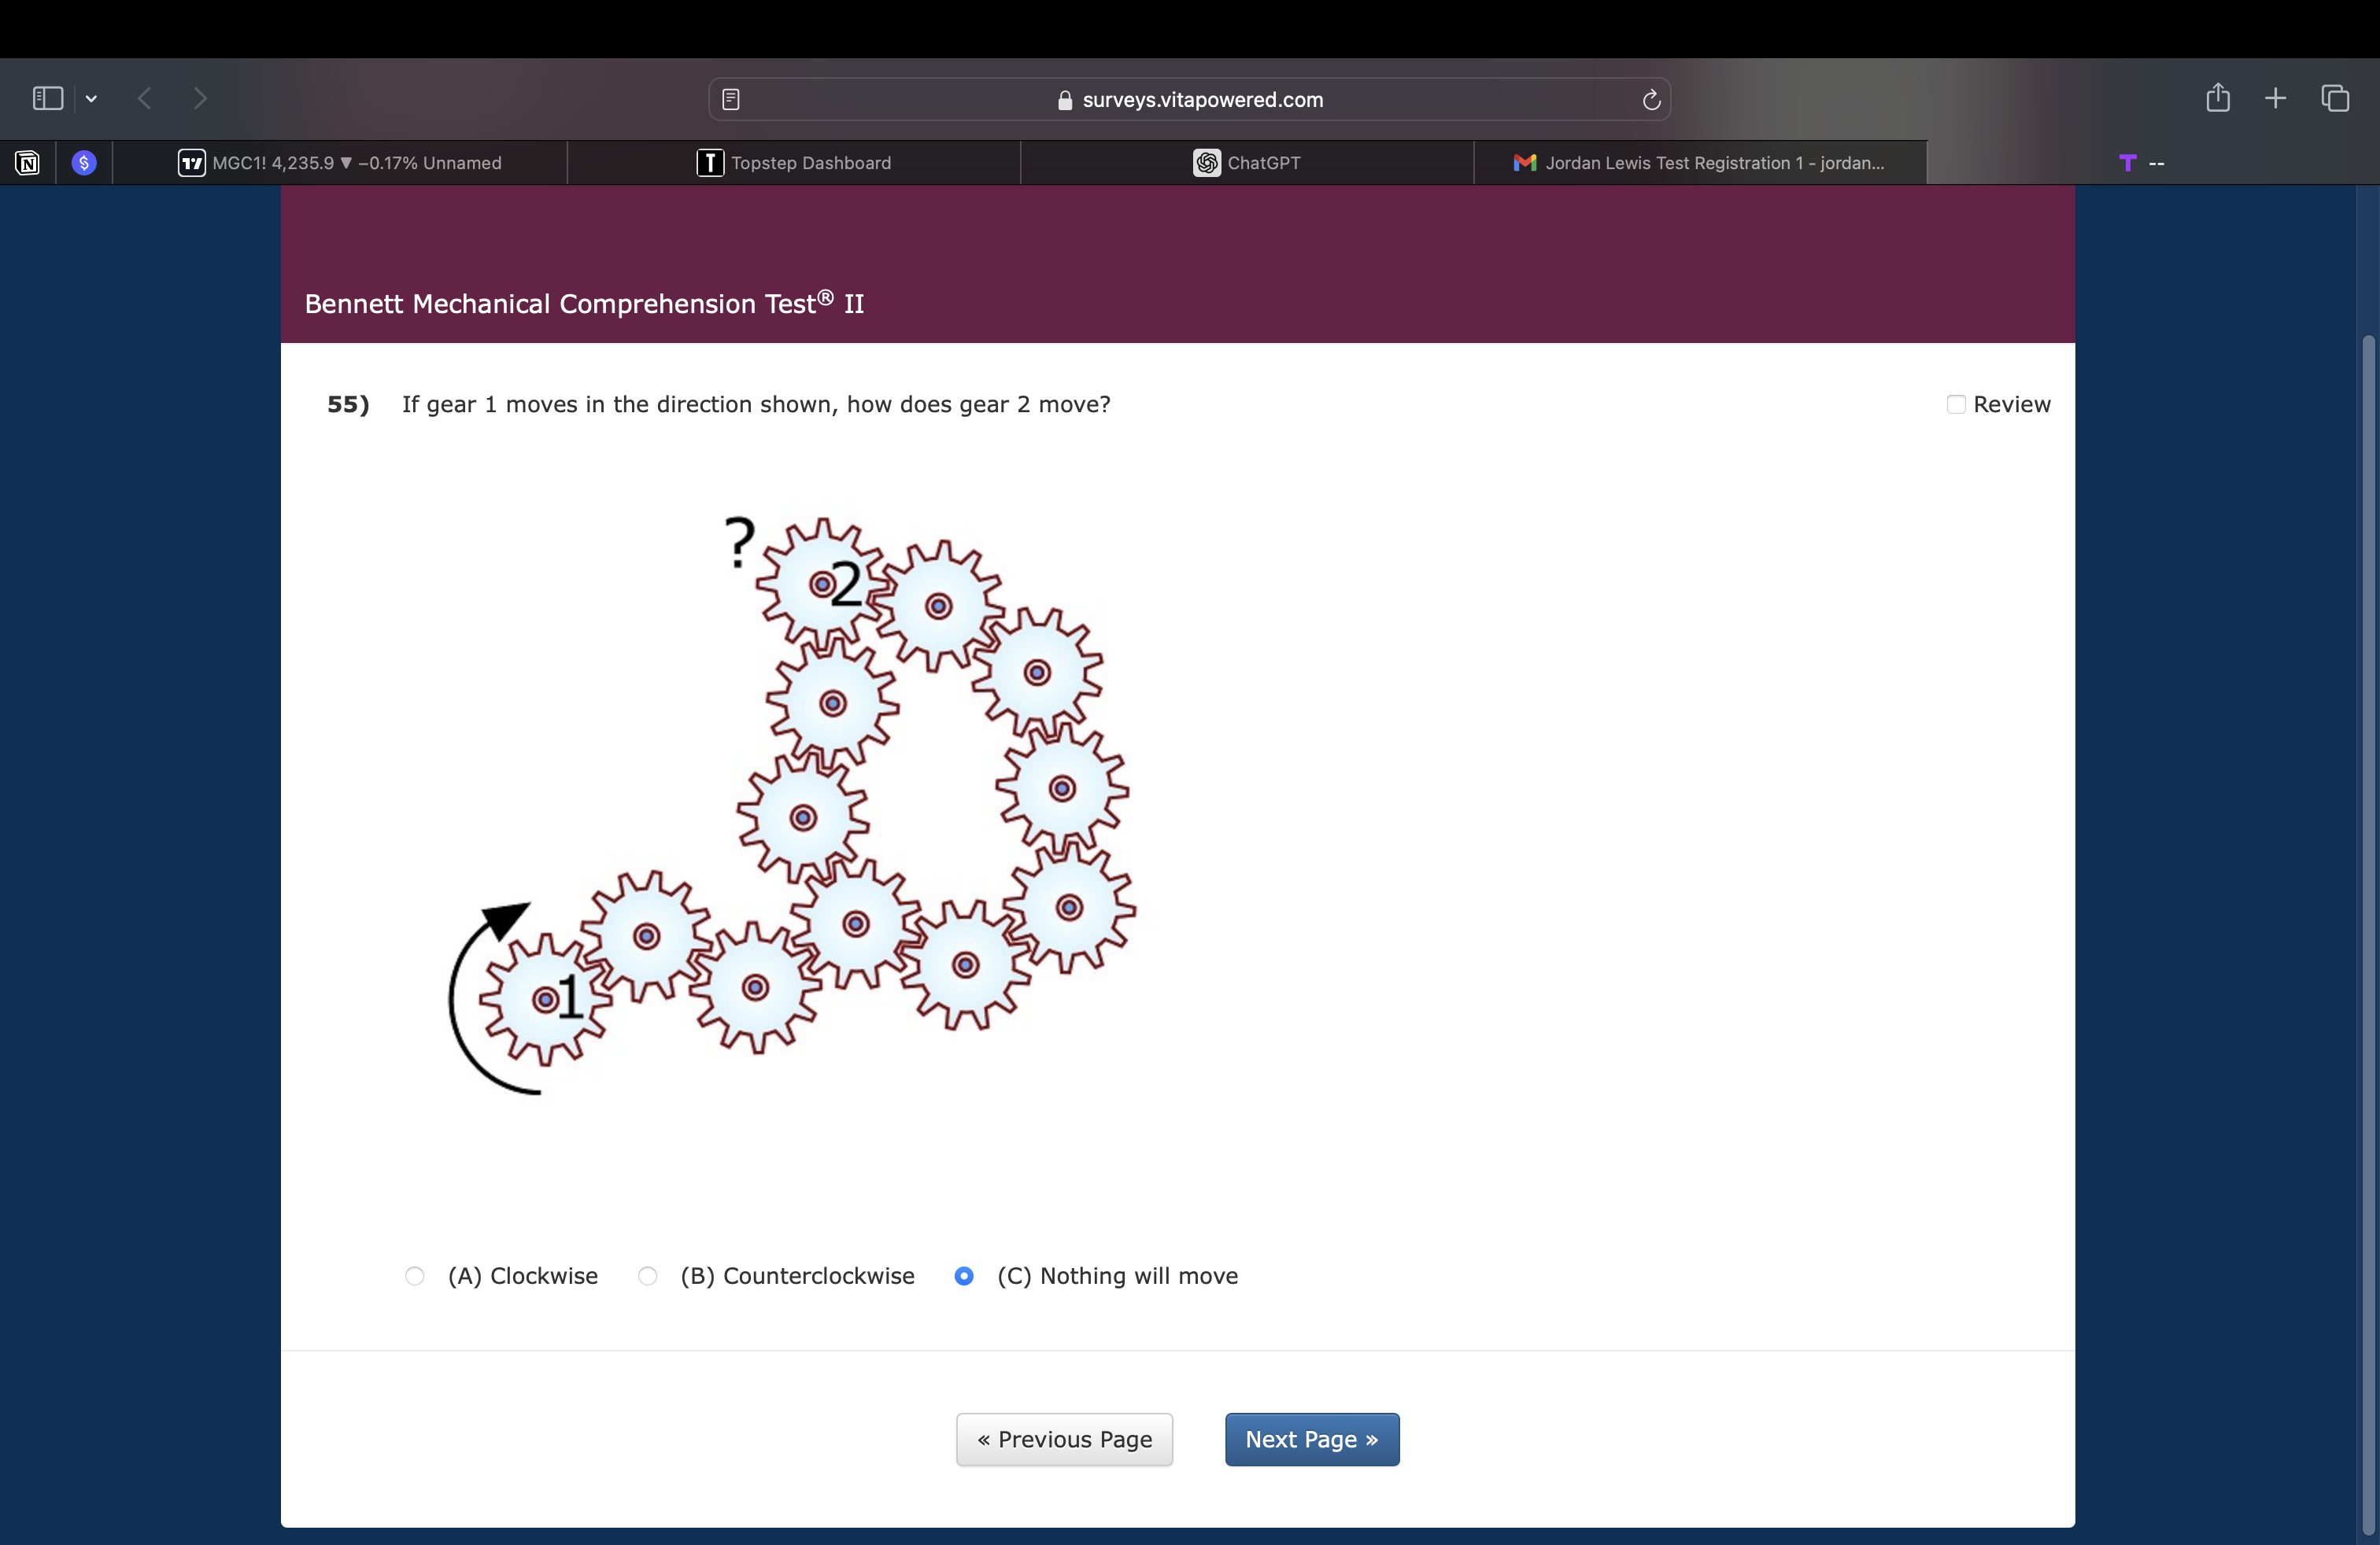Go forward with the forward arrow
Screen dimensions: 2380x1545
point(200,98)
